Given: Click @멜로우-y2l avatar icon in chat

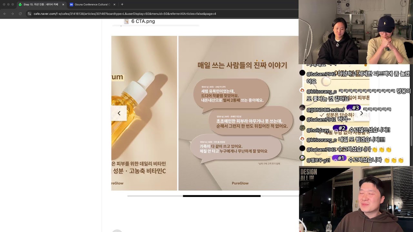Looking at the screenshot, I should (x=302, y=158).
